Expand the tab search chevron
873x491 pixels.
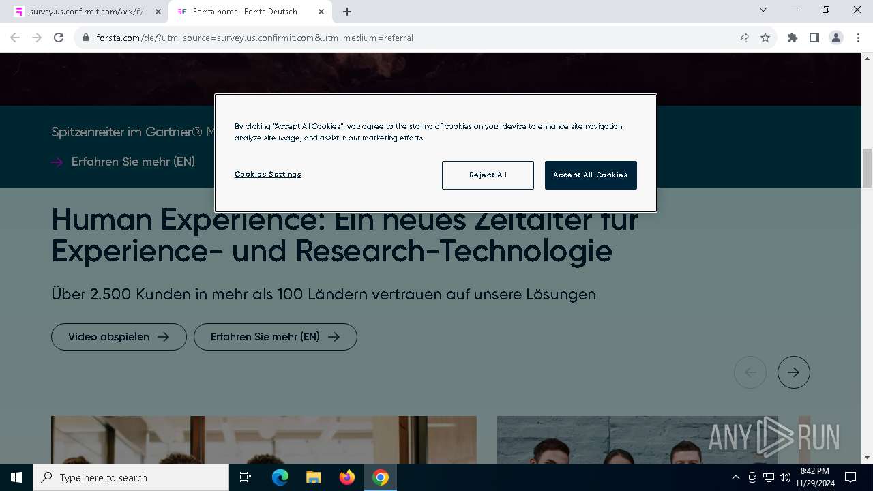[763, 10]
